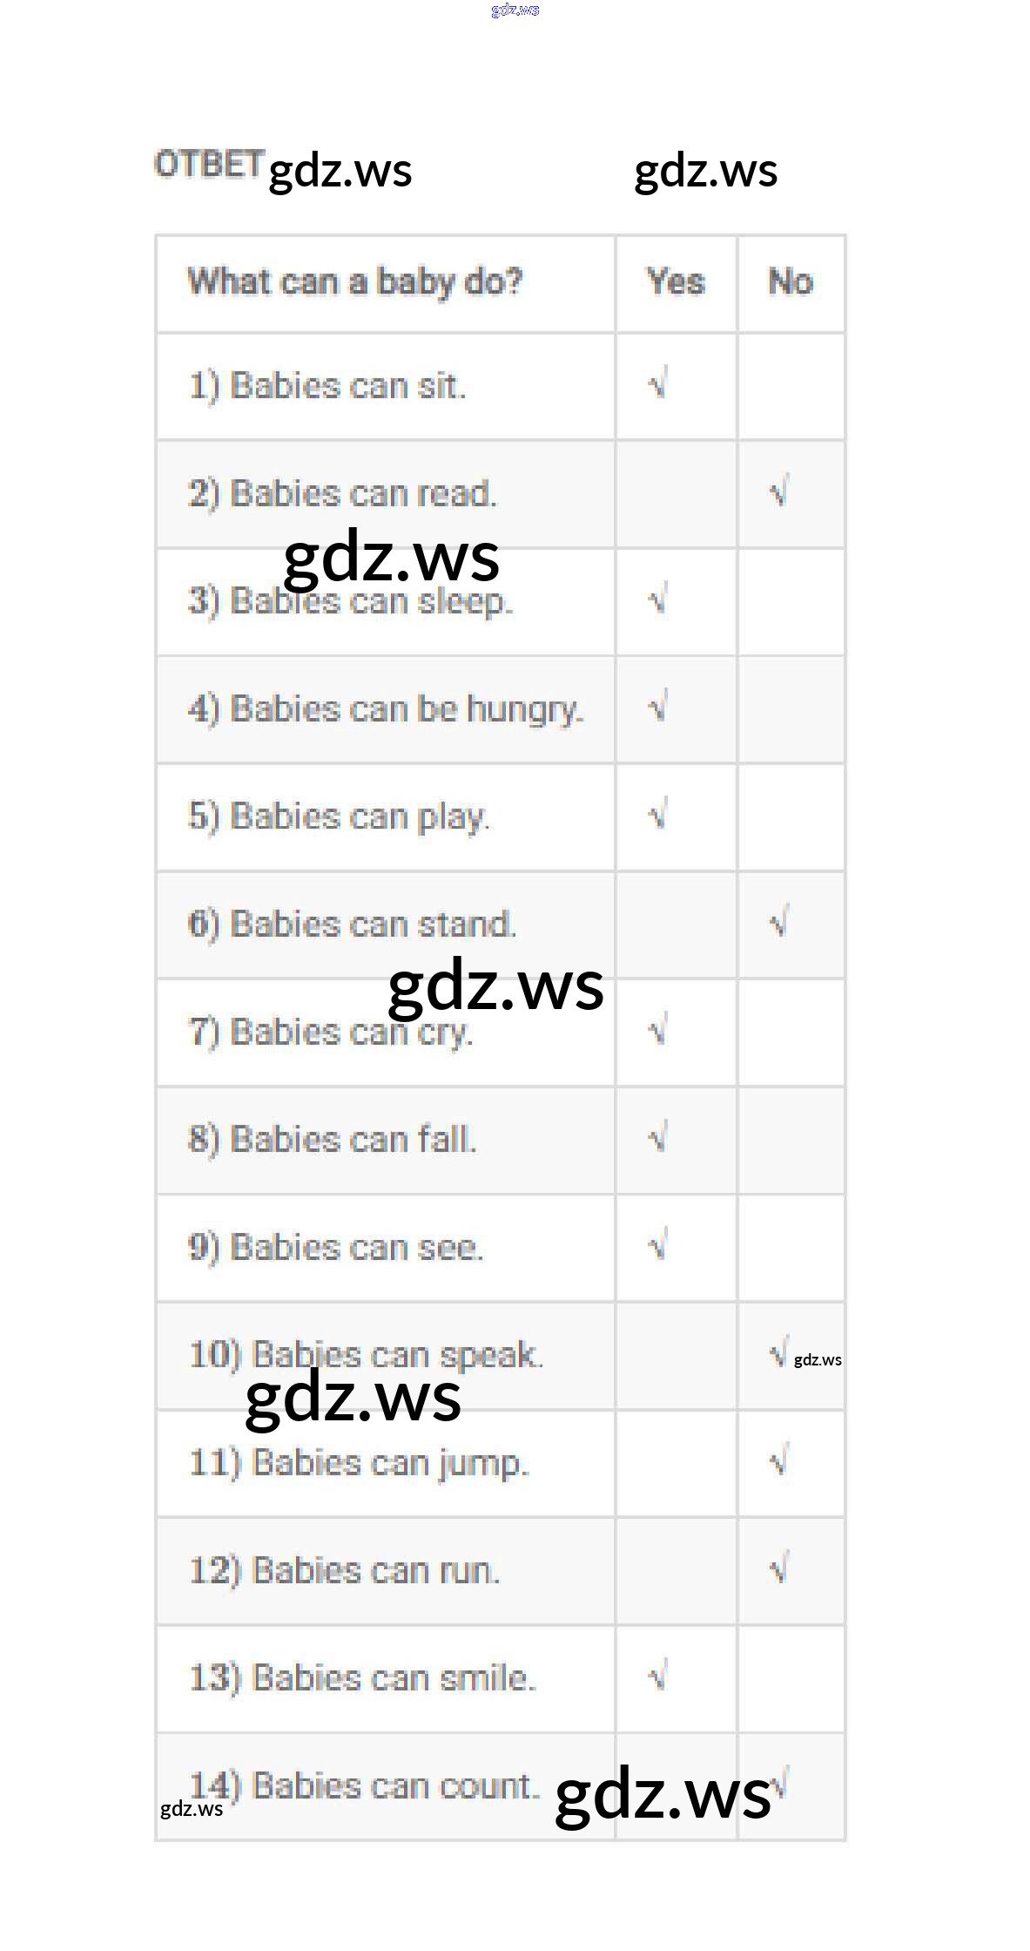Click the 'What can a baby do?' header
This screenshot has height=1951, width=1030.
[x=355, y=281]
